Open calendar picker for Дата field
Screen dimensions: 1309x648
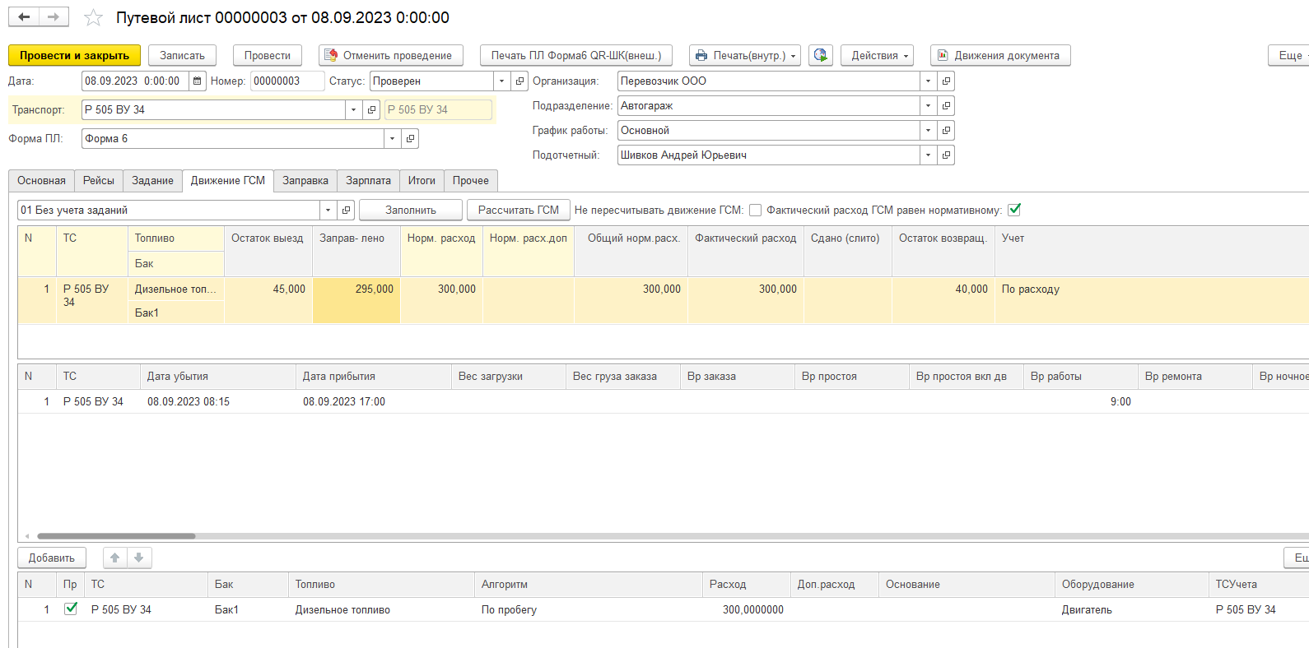[198, 81]
